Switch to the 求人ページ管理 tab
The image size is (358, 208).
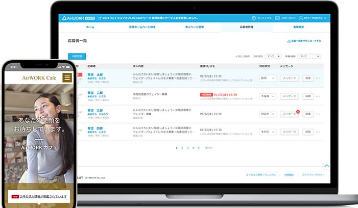194,26
